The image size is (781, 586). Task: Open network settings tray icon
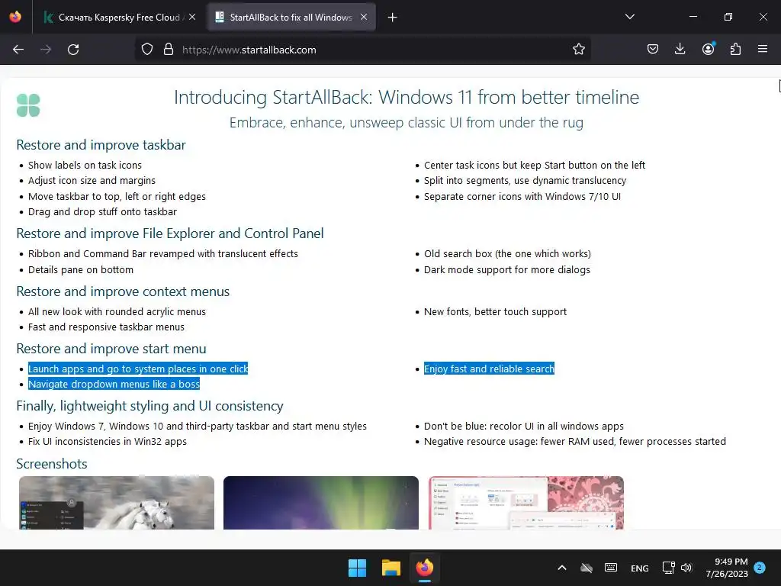pos(668,568)
